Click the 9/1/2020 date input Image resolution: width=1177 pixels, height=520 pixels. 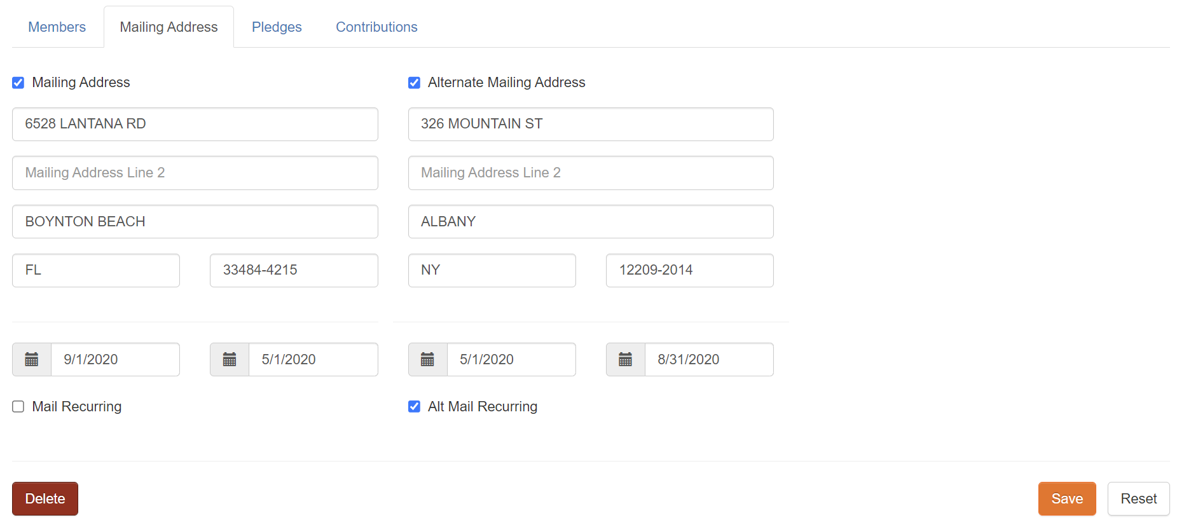115,359
